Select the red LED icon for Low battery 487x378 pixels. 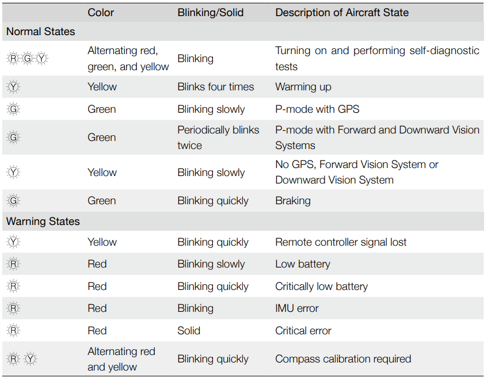pyautogui.click(x=14, y=264)
